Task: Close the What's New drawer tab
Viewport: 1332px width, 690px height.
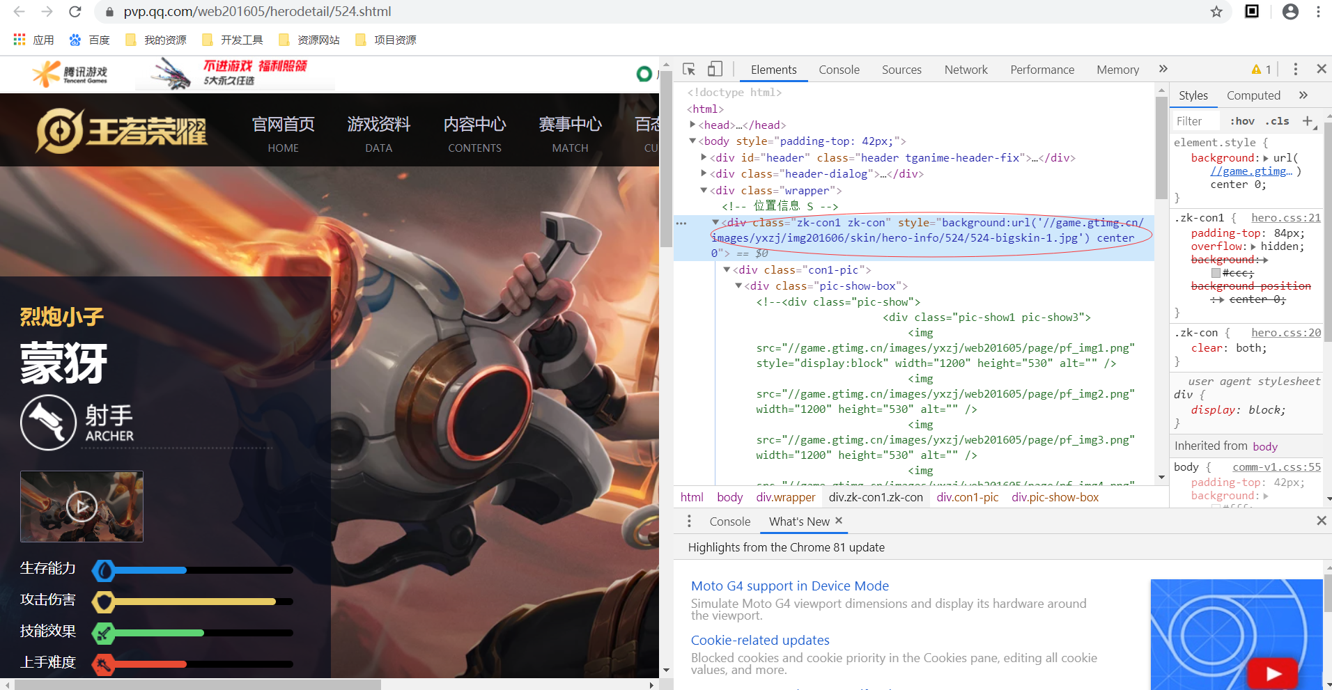Action: tap(839, 521)
